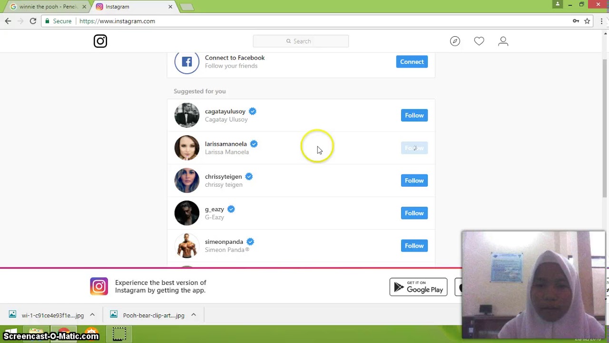
Task: Open the chrissyteigen username link
Action: click(x=223, y=176)
